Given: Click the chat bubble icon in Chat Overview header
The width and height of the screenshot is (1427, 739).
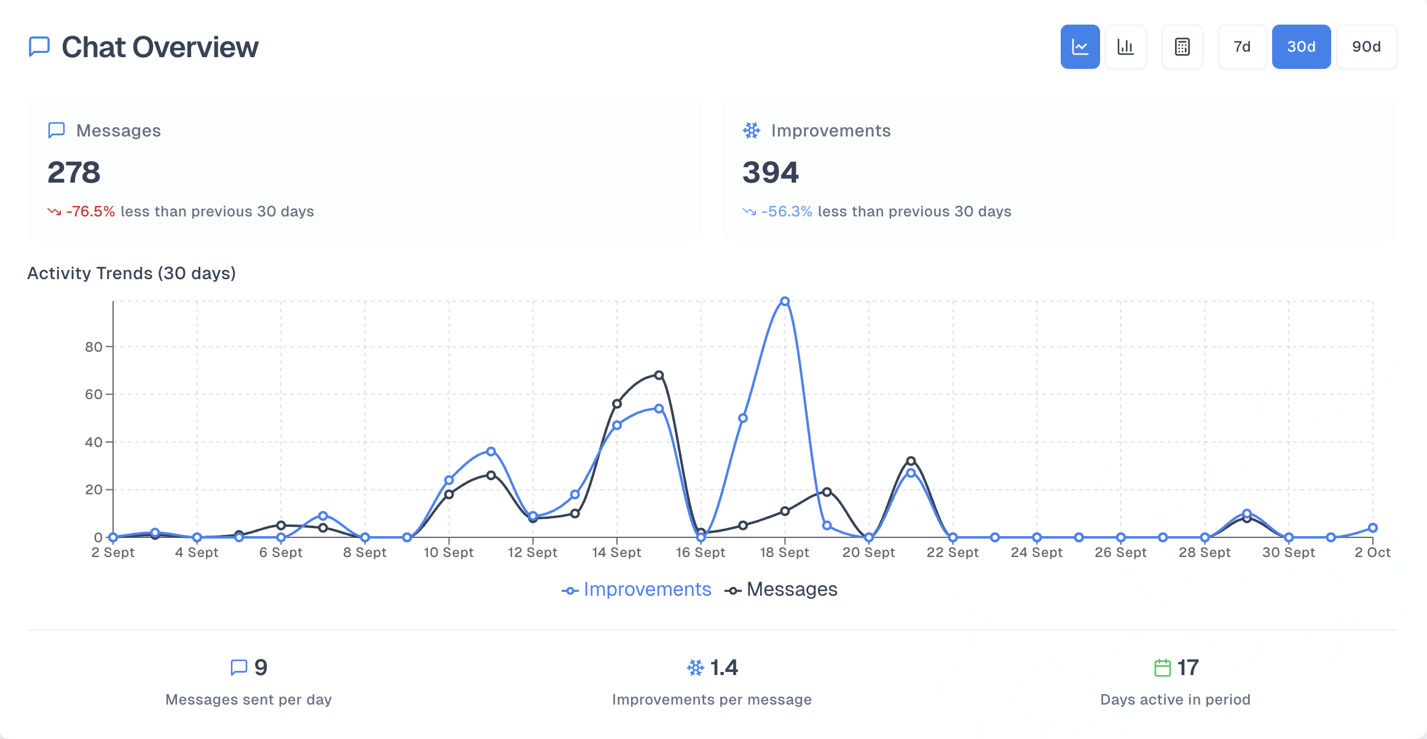Looking at the screenshot, I should 38,46.
